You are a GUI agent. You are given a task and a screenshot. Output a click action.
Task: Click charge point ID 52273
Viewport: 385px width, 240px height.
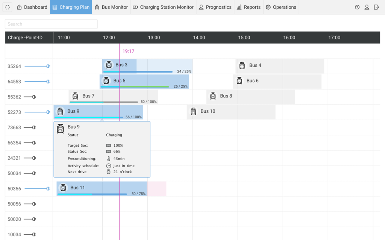pyautogui.click(x=14, y=112)
